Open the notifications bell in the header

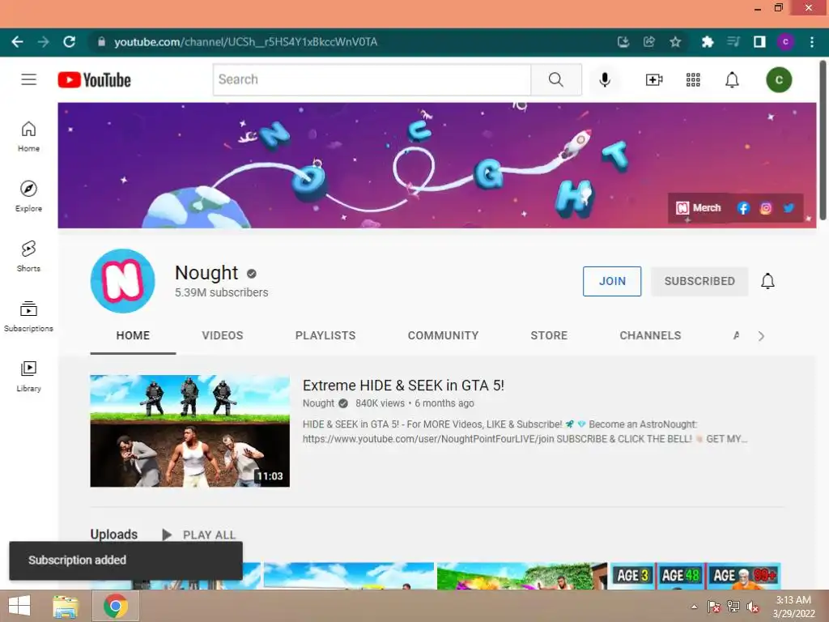[x=732, y=80]
